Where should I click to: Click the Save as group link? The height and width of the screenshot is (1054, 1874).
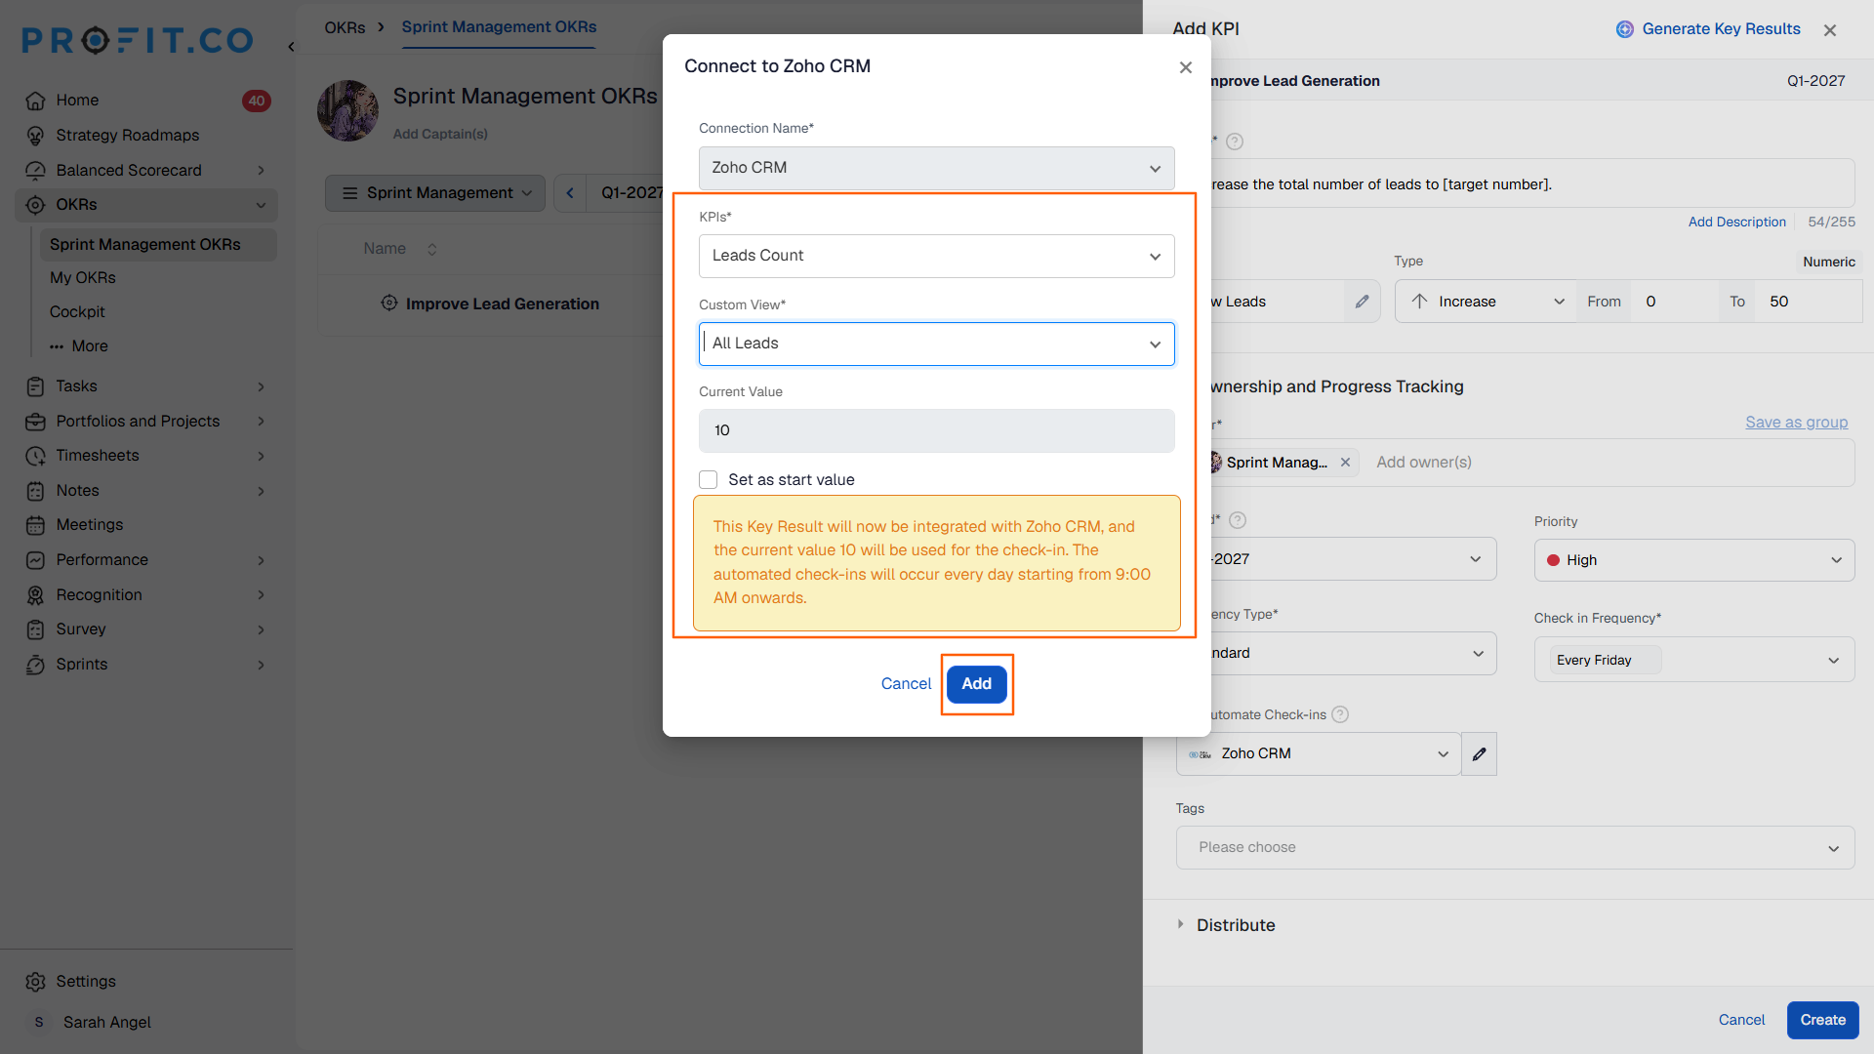[x=1796, y=422]
